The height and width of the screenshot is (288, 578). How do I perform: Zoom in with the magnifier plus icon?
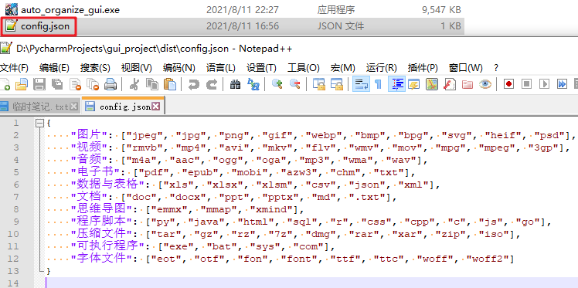click(277, 84)
